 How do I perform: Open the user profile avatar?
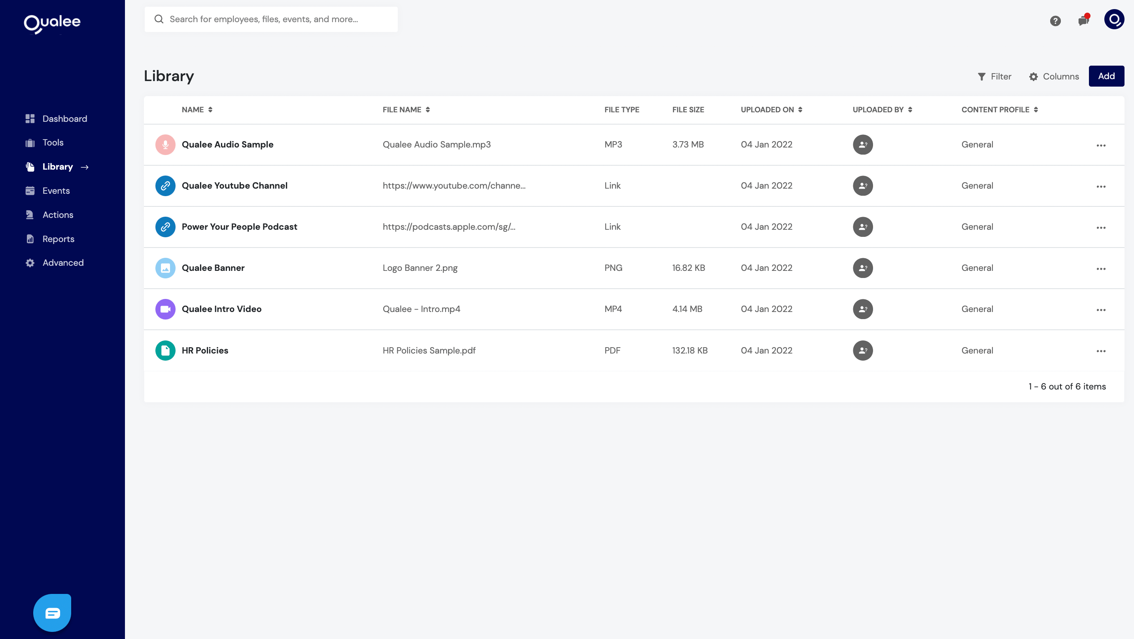click(1114, 19)
